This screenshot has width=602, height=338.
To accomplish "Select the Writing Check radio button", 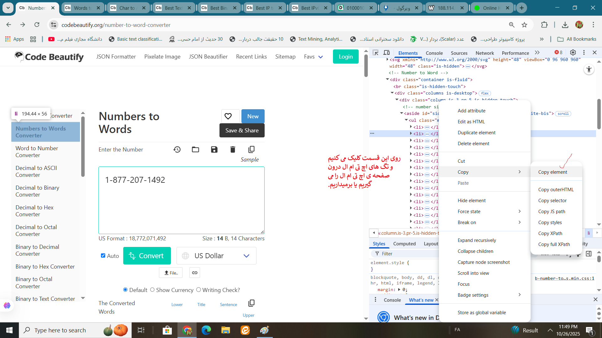I will click(198, 290).
